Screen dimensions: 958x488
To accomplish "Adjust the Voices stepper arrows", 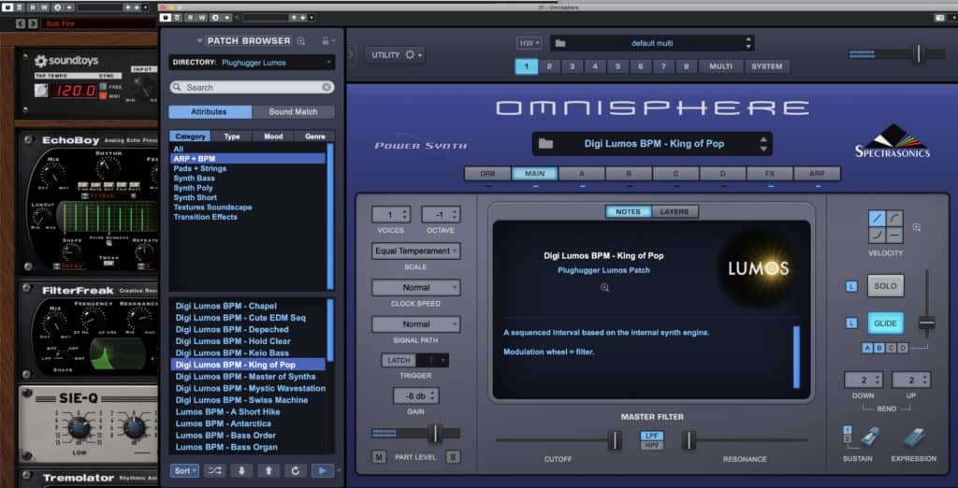I will tap(406, 215).
